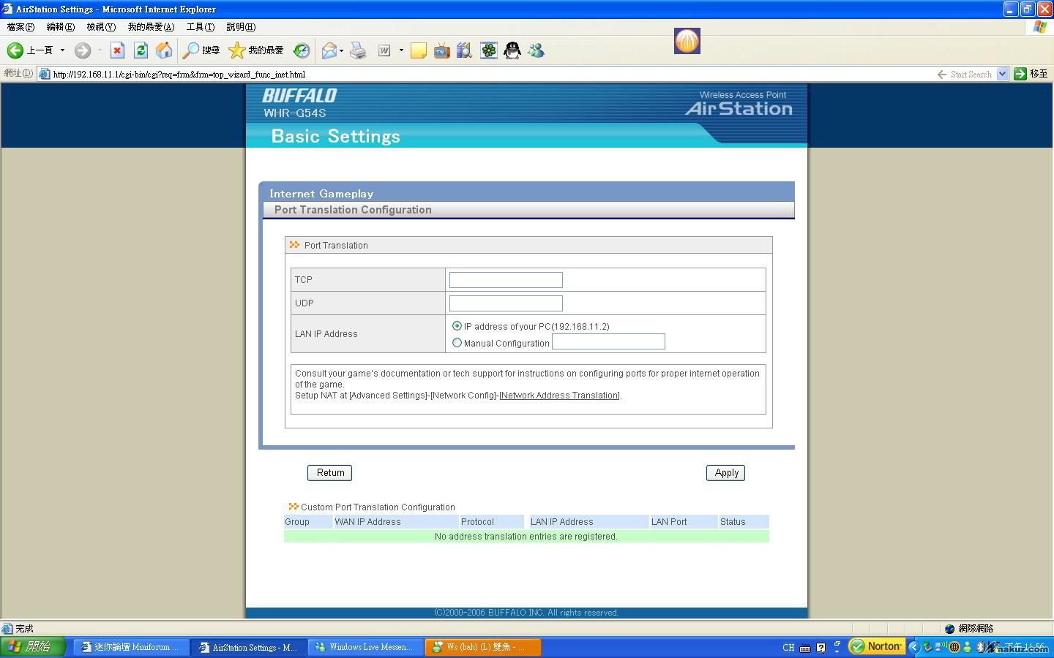Open 我的最愛 (Favorites) menu

tap(151, 27)
